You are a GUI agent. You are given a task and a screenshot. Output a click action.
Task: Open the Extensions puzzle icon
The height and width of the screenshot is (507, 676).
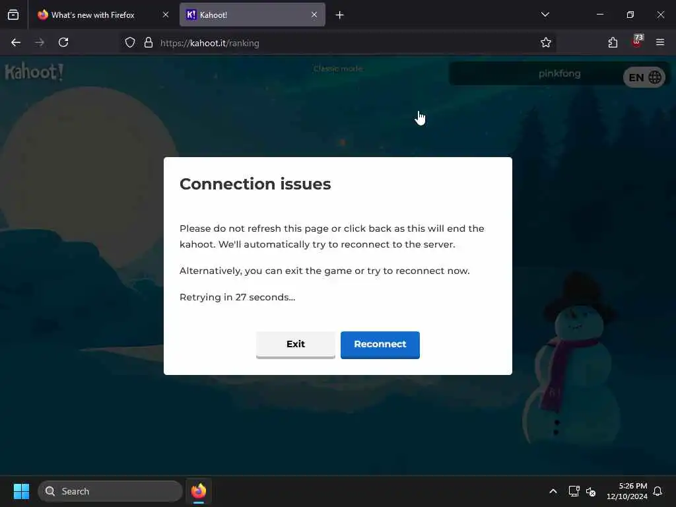613,42
